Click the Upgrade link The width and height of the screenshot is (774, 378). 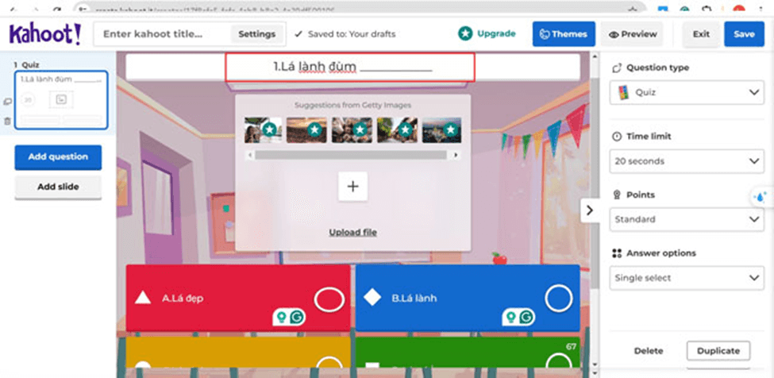click(496, 33)
